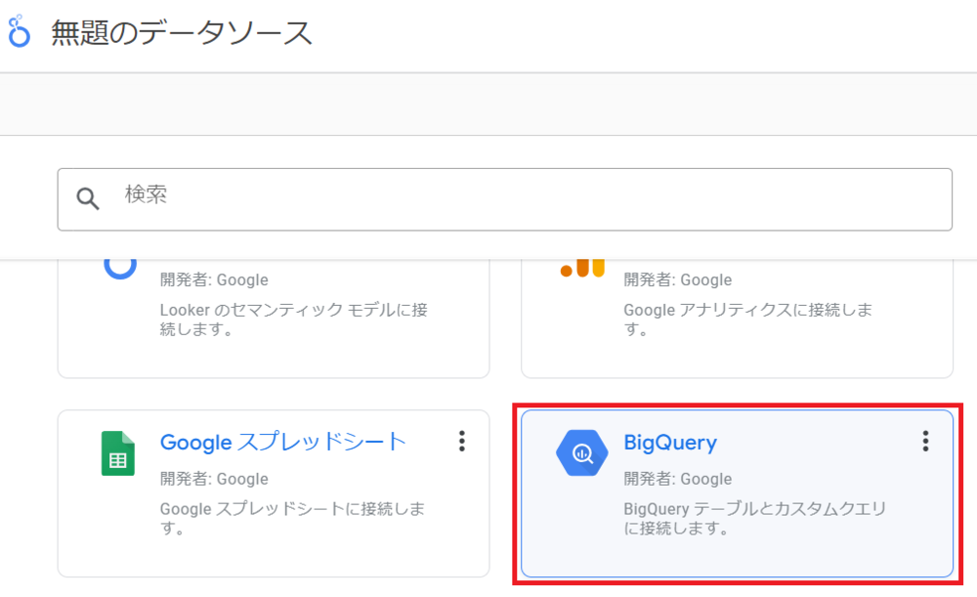Select the Google スプレッドシート connector title

point(282,442)
